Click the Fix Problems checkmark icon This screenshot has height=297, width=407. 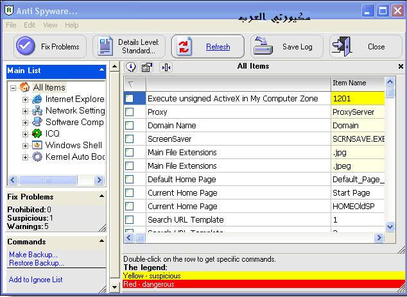[26, 46]
